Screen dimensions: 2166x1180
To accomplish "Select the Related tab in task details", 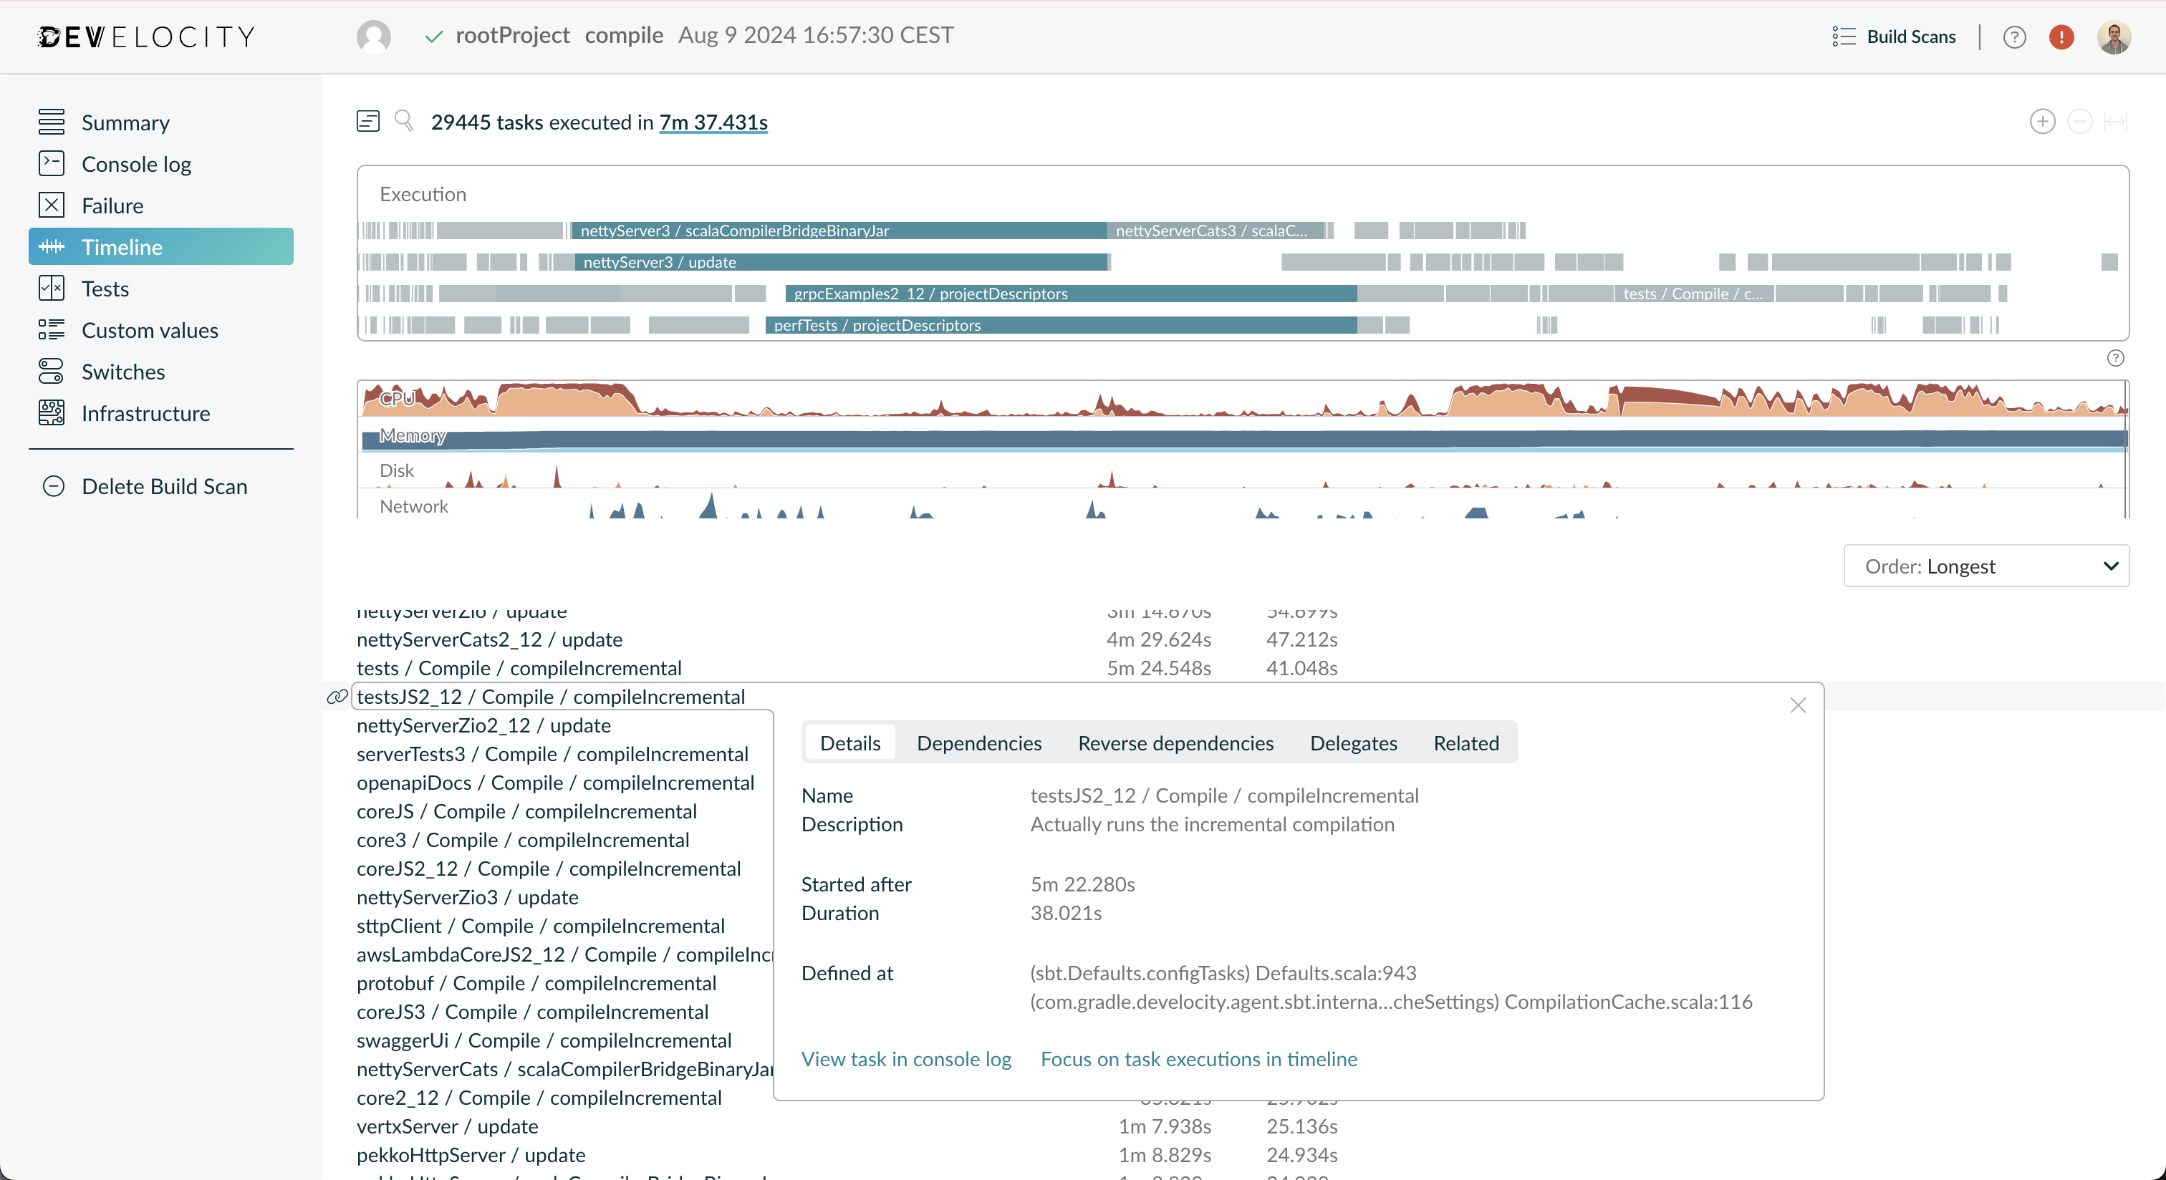I will tap(1465, 743).
